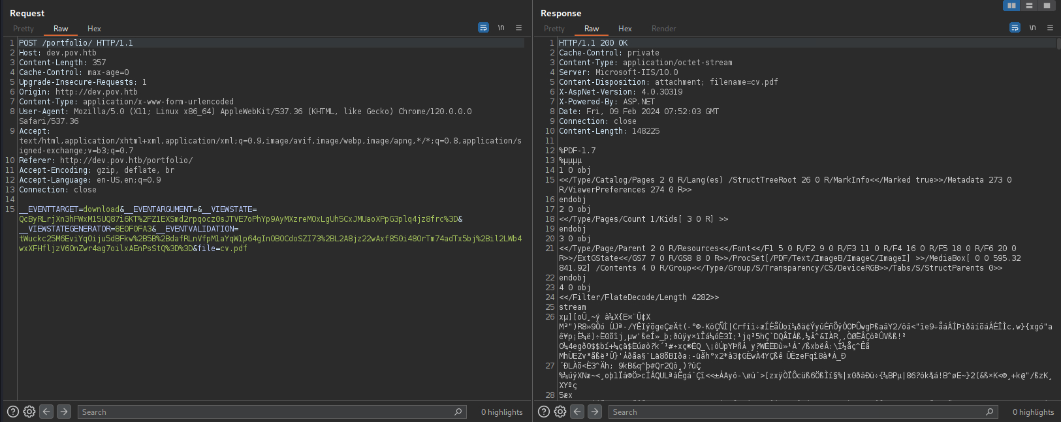The width and height of the screenshot is (1061, 422).
Task: Click the 'Response' pane title
Action: 561,13
